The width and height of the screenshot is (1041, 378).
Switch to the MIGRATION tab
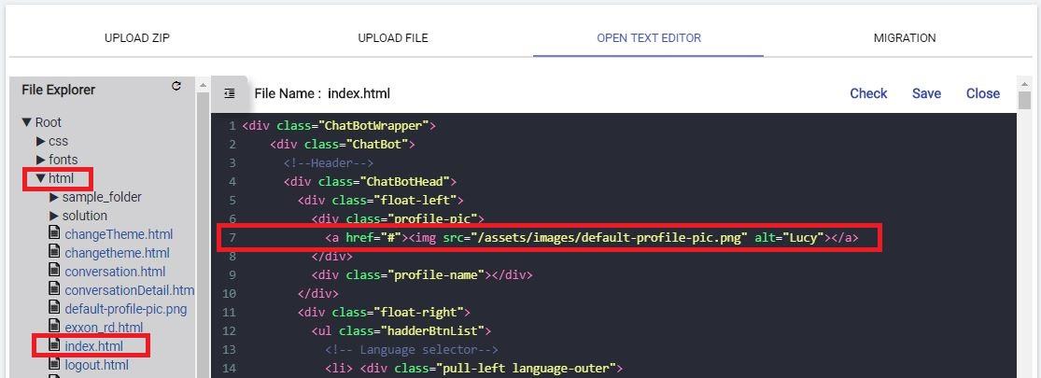905,37
